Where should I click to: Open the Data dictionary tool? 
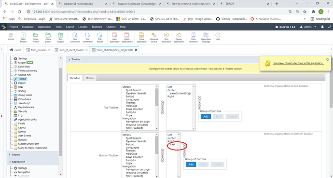click(193, 38)
